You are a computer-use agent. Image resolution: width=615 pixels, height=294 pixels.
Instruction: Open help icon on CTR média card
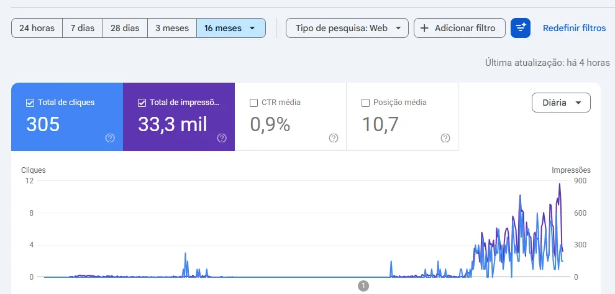[x=334, y=138]
